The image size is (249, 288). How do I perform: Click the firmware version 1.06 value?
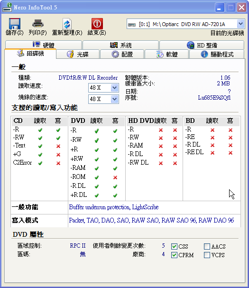(225, 77)
